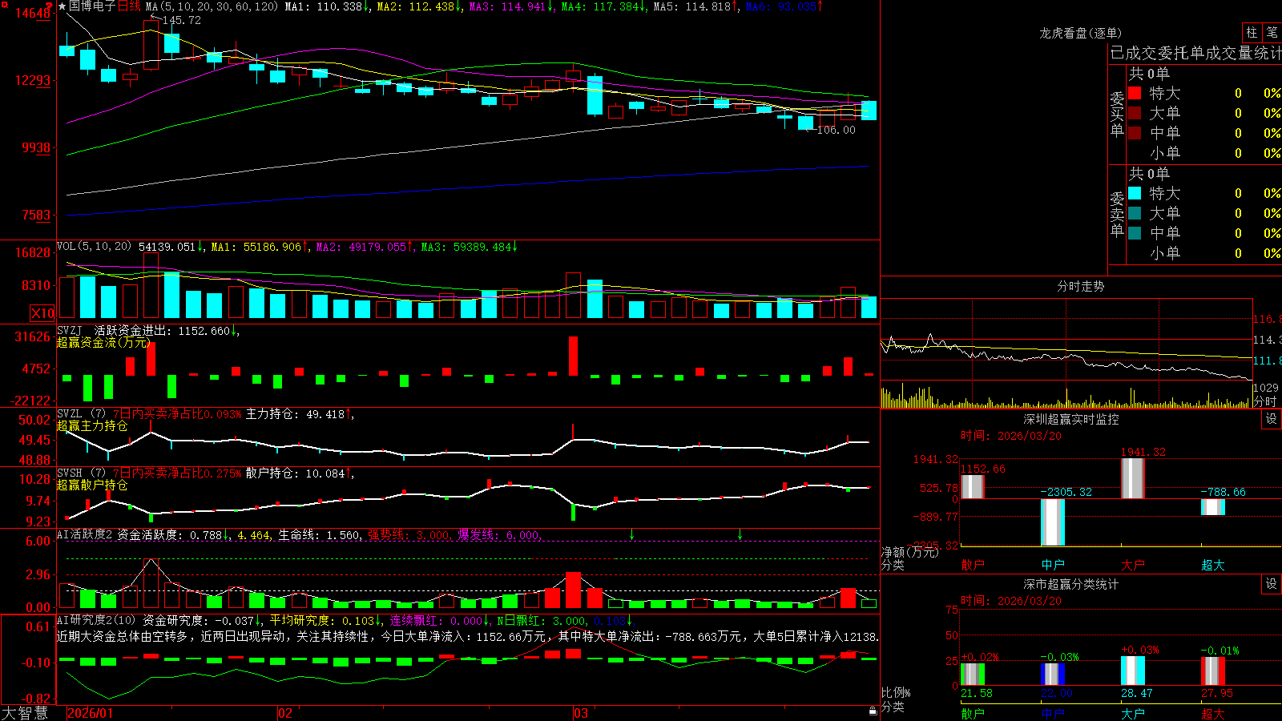The height and width of the screenshot is (721, 1282).
Task: Click the 生命线: 1.560 value
Action: pos(319,535)
